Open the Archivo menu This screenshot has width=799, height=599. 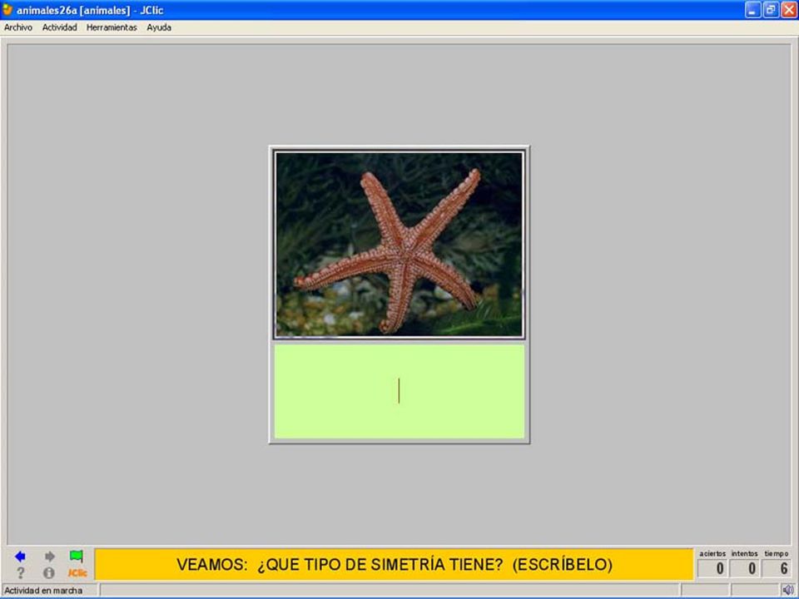(17, 27)
